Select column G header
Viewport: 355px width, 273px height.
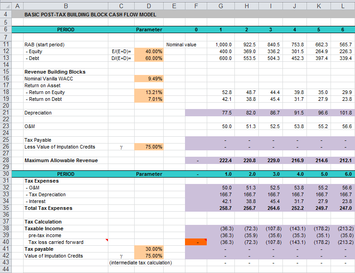tap(221, 6)
